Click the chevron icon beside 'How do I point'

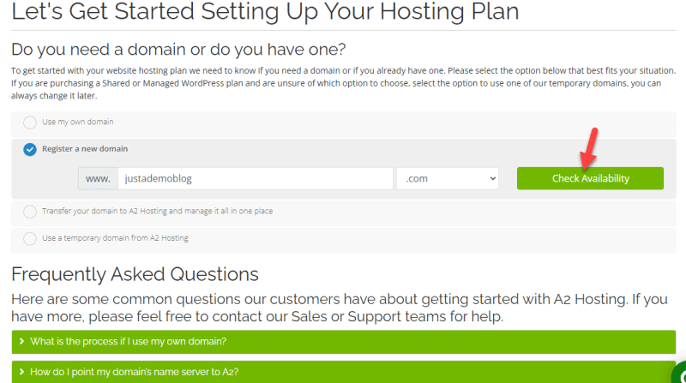(21, 372)
